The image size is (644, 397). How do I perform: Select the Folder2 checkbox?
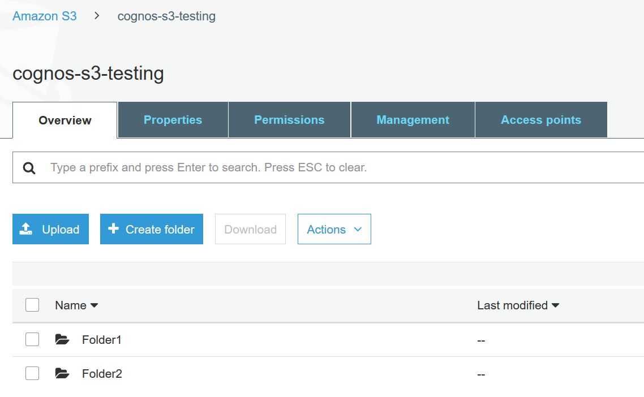click(x=32, y=373)
